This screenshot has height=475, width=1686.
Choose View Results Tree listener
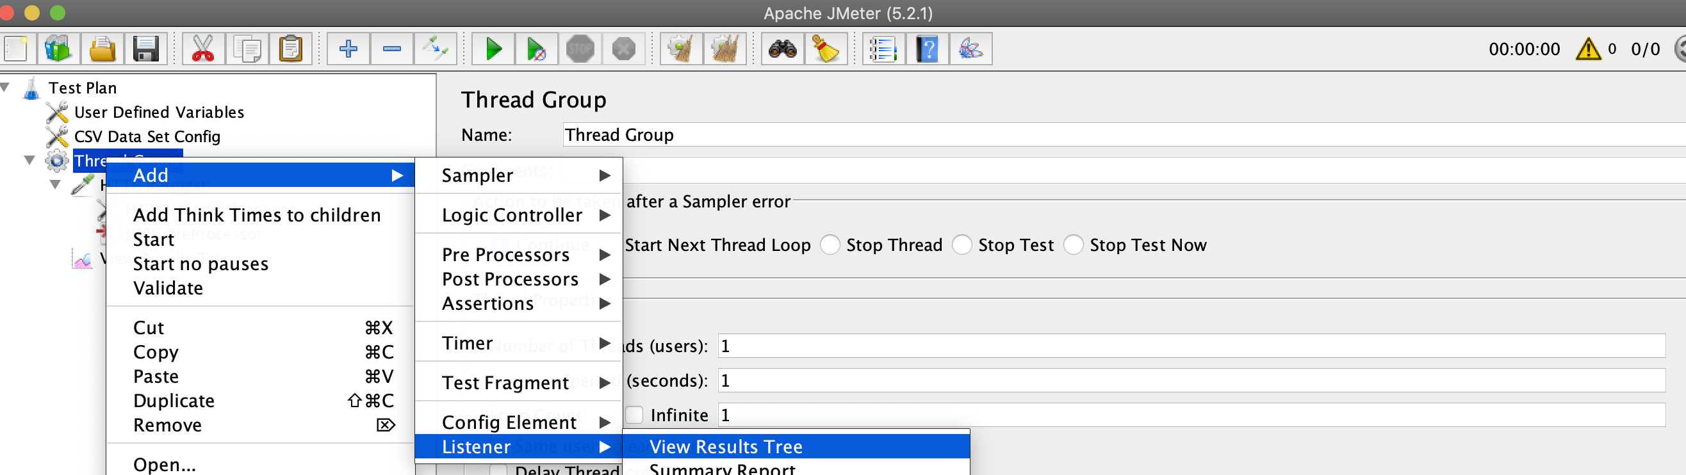(796, 447)
